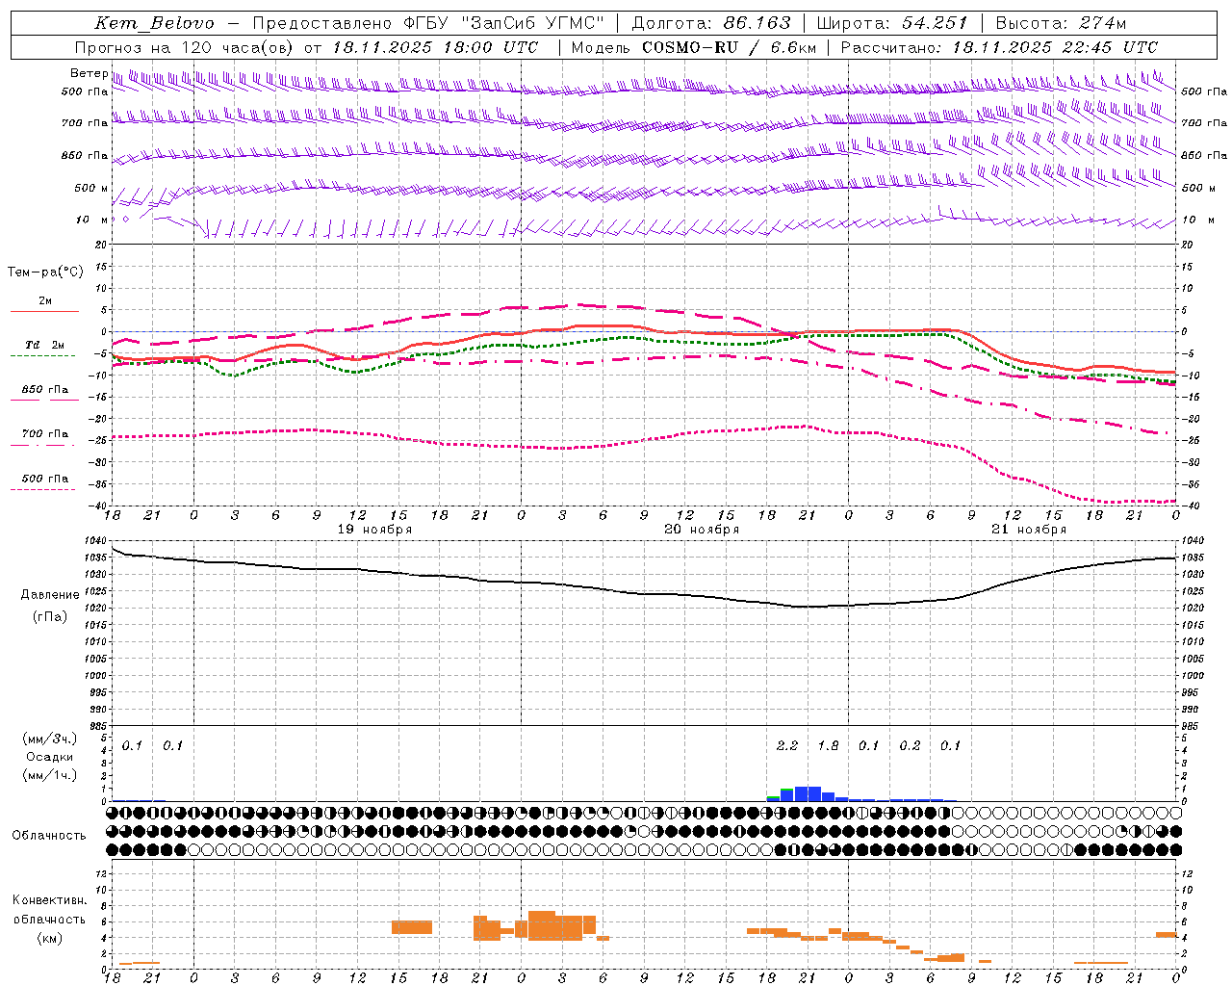Click the 850 гПа temperature legend line sample
Screen dimensions: 1232x986
[44, 400]
